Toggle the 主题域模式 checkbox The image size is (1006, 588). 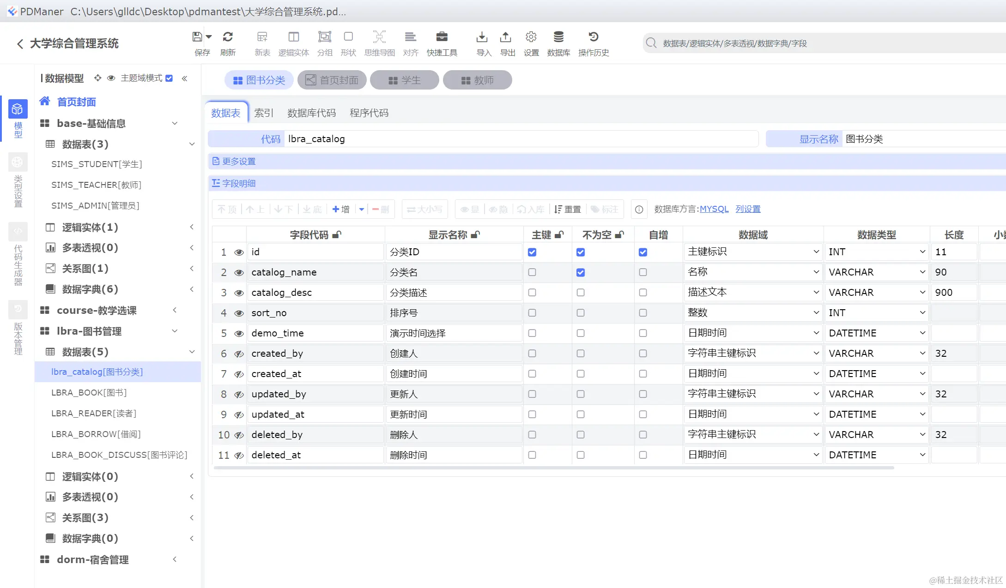[169, 78]
